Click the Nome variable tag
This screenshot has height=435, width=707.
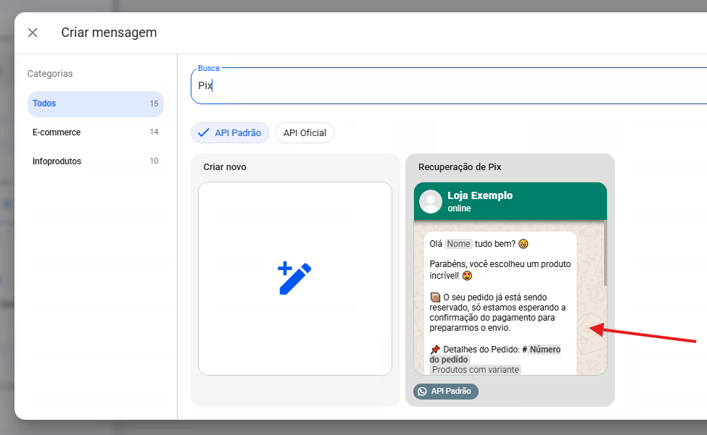pyautogui.click(x=458, y=244)
